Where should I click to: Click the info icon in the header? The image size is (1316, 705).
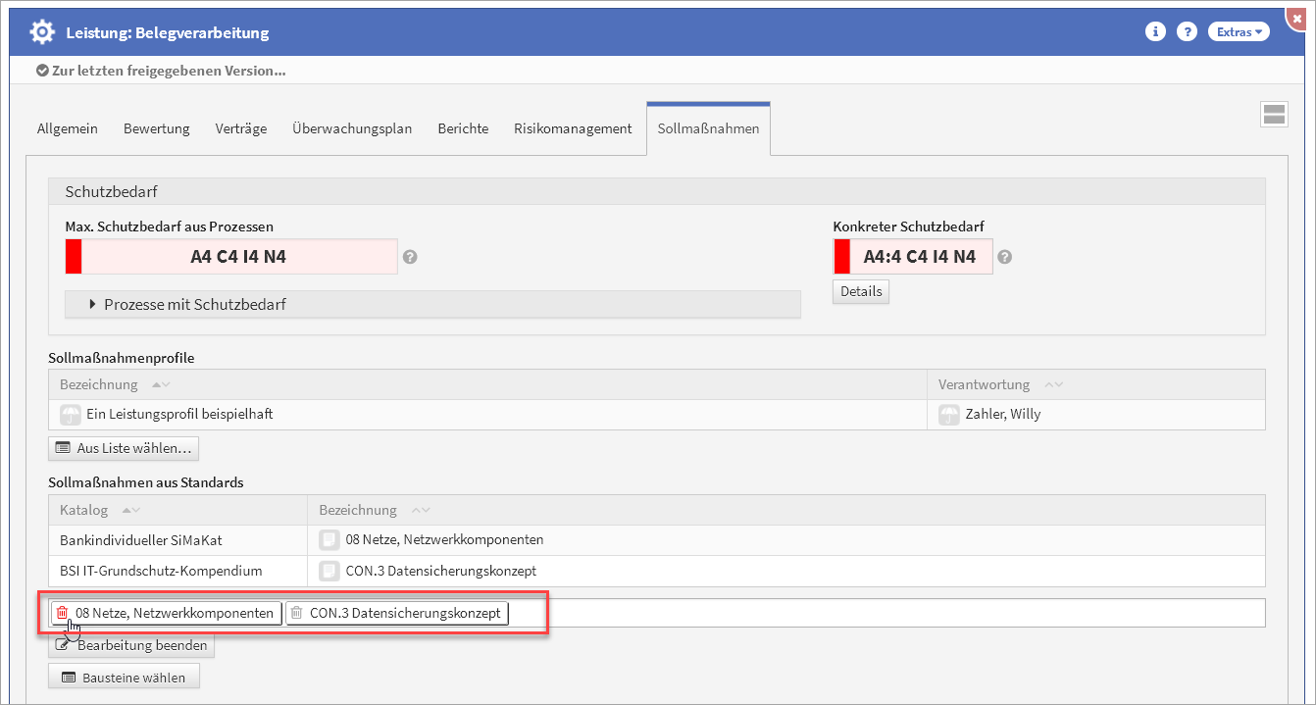[1155, 32]
